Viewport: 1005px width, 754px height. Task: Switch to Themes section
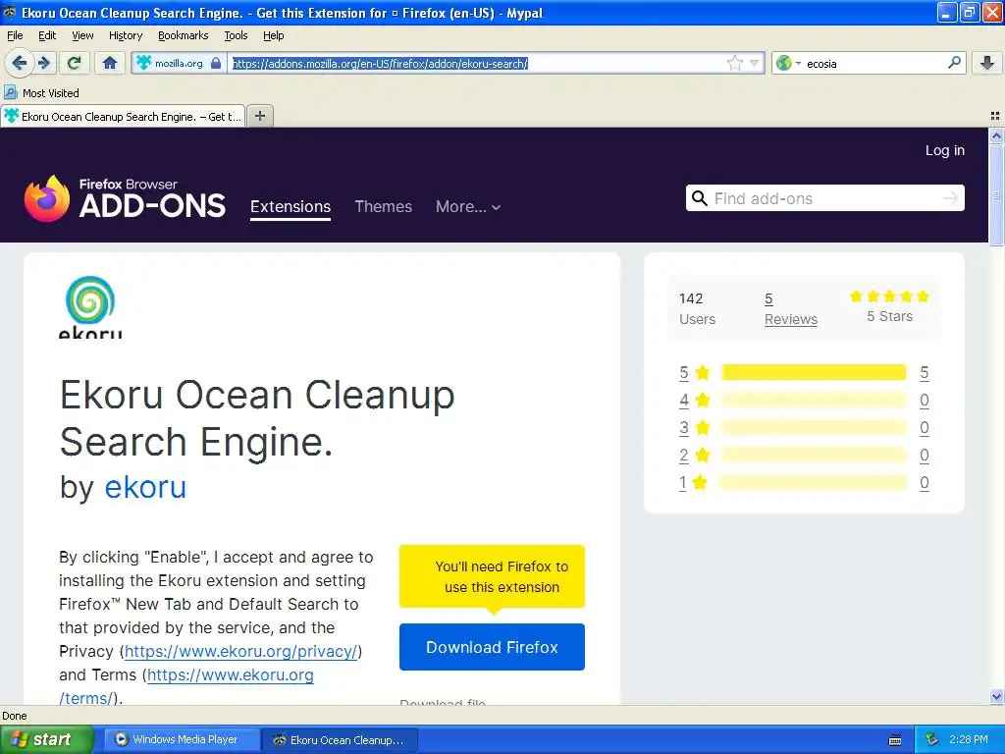(x=384, y=206)
